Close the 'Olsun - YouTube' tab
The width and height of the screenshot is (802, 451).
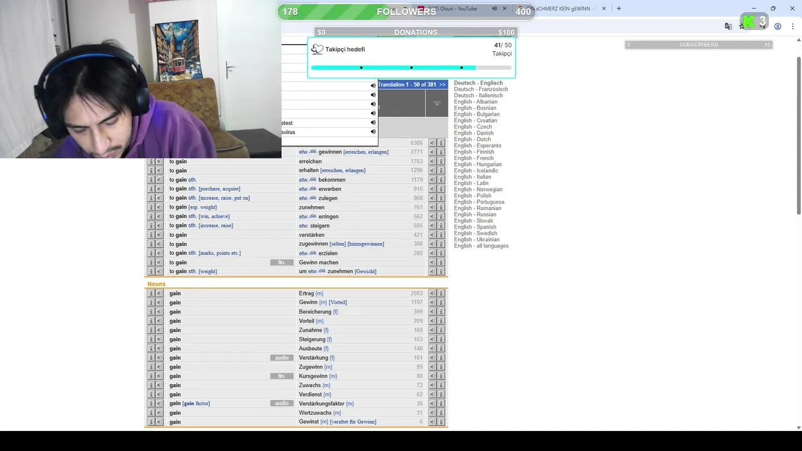coord(504,9)
